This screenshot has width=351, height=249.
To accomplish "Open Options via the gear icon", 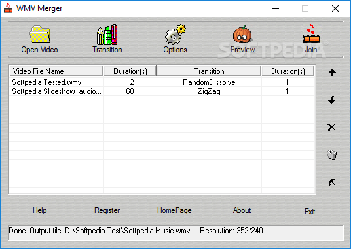I will click(175, 35).
